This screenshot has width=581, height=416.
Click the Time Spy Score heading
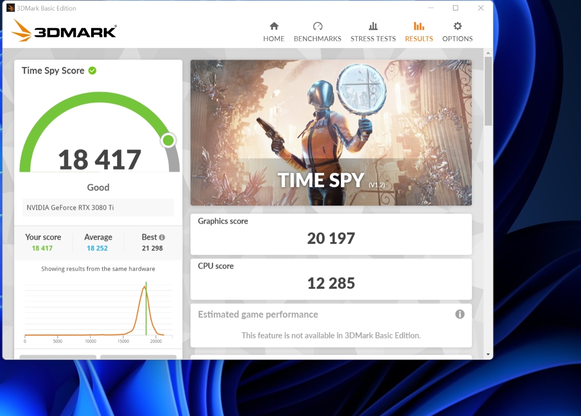(x=53, y=71)
